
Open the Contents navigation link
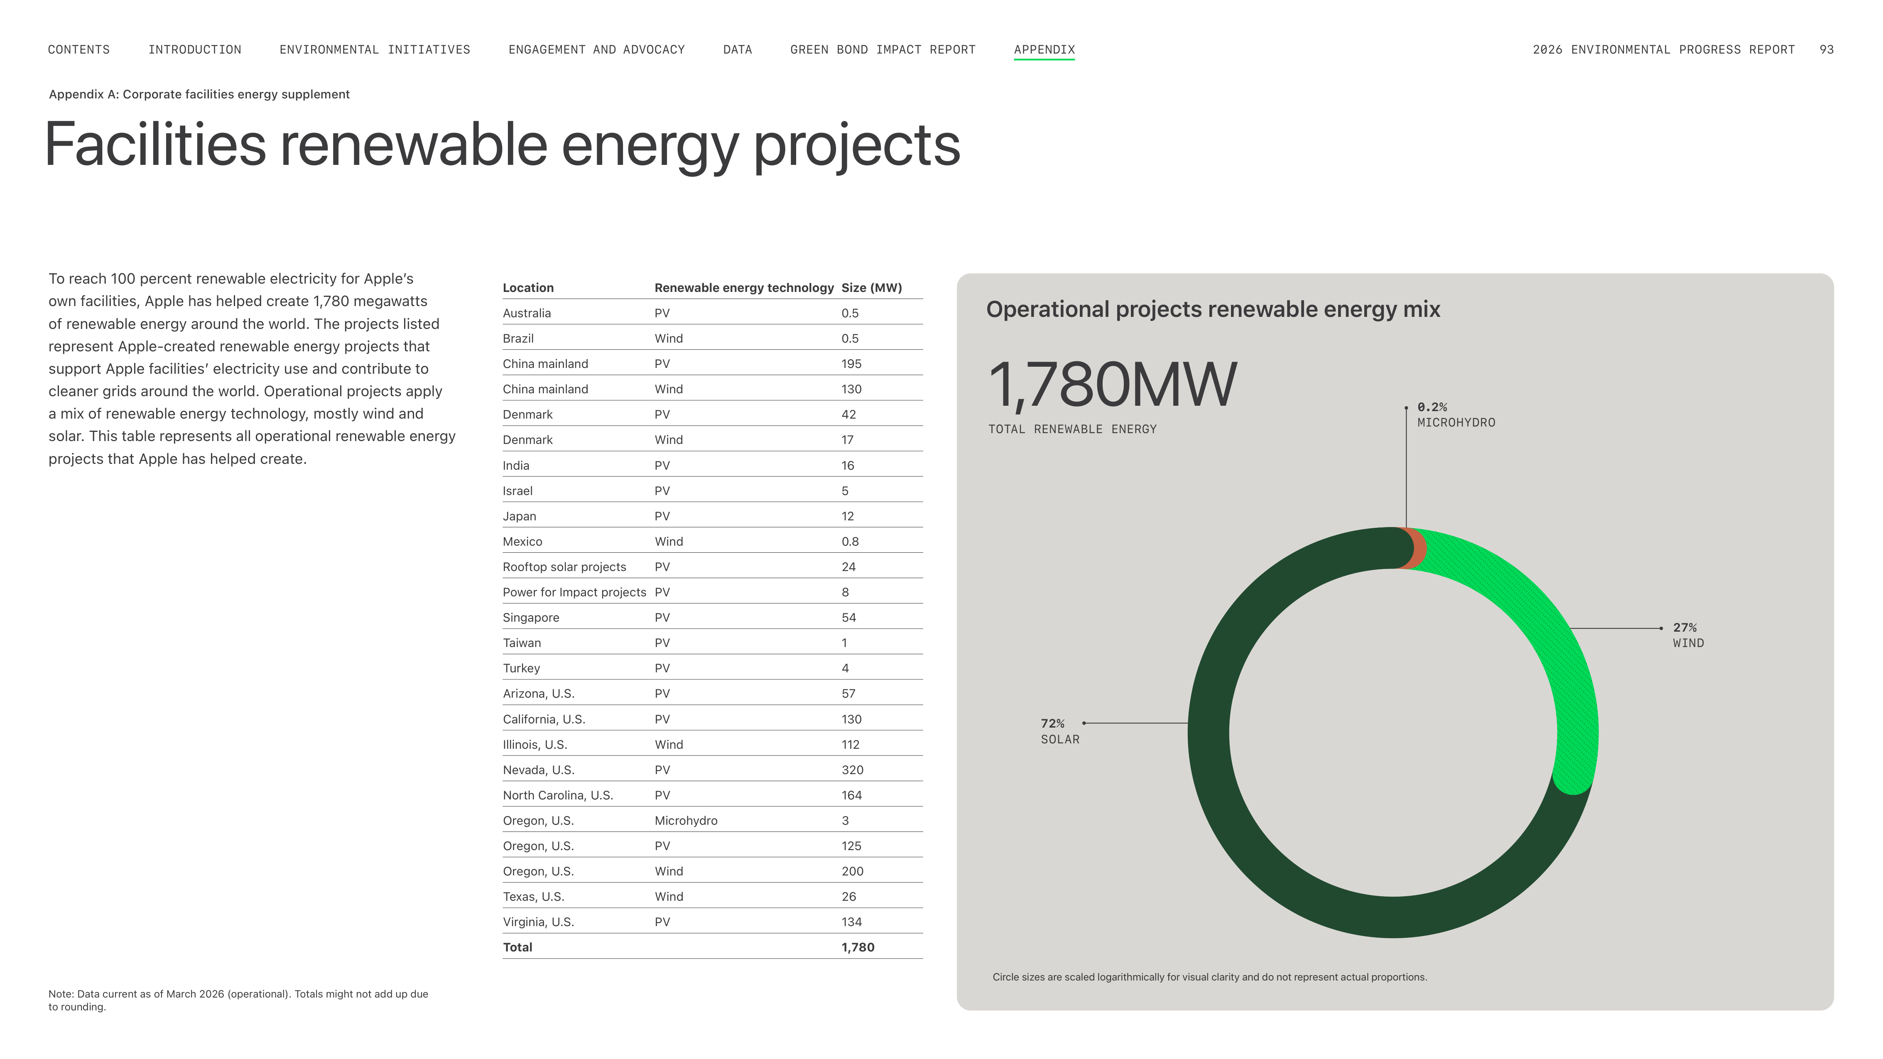click(79, 50)
